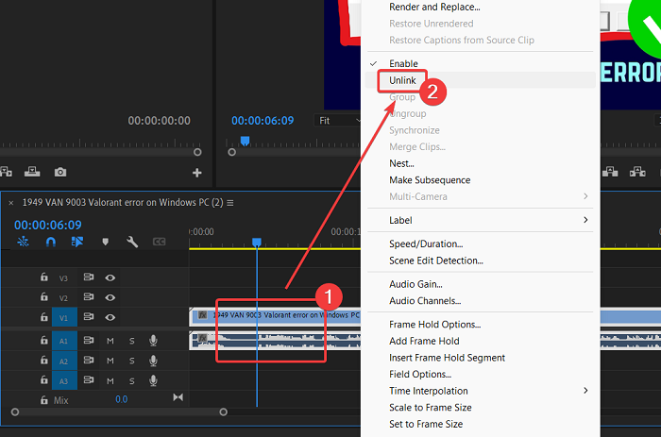Image resolution: width=661 pixels, height=437 pixels.
Task: Lock the Mix track padlock
Action: click(43, 400)
